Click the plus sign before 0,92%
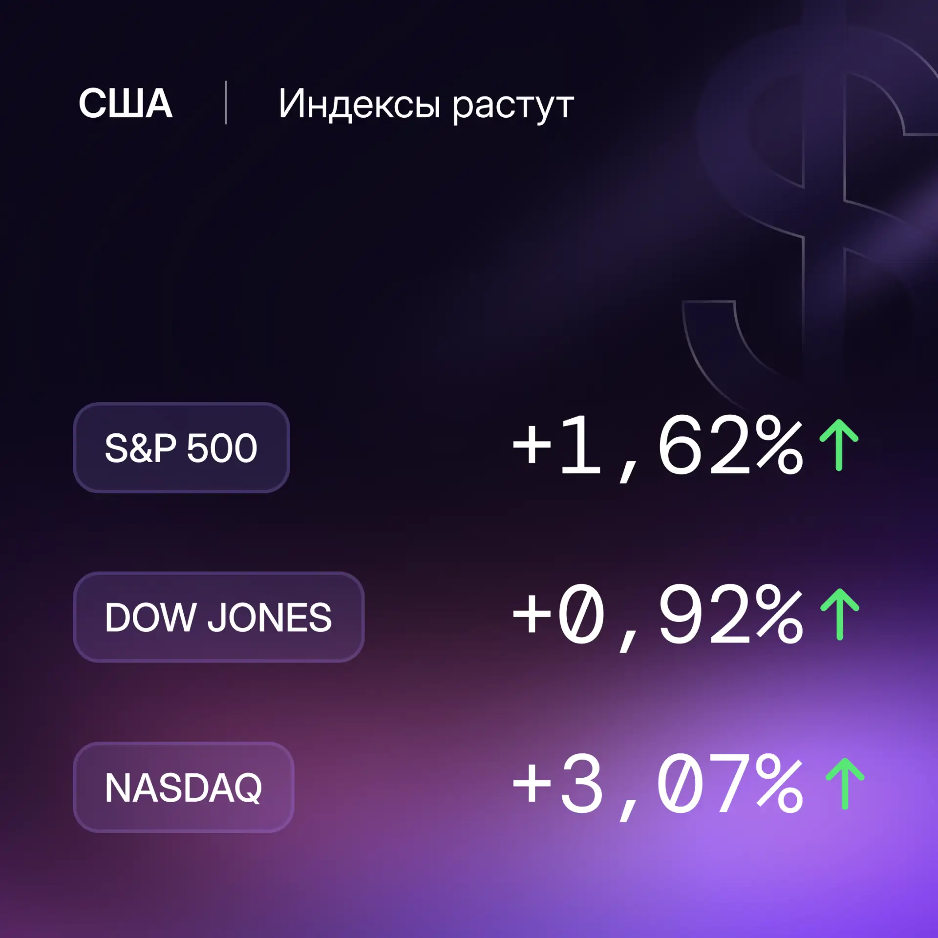The width and height of the screenshot is (938, 938). click(532, 615)
